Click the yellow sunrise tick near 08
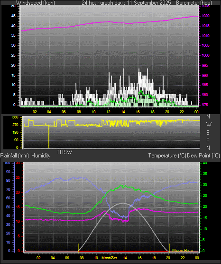 tap(78, 248)
